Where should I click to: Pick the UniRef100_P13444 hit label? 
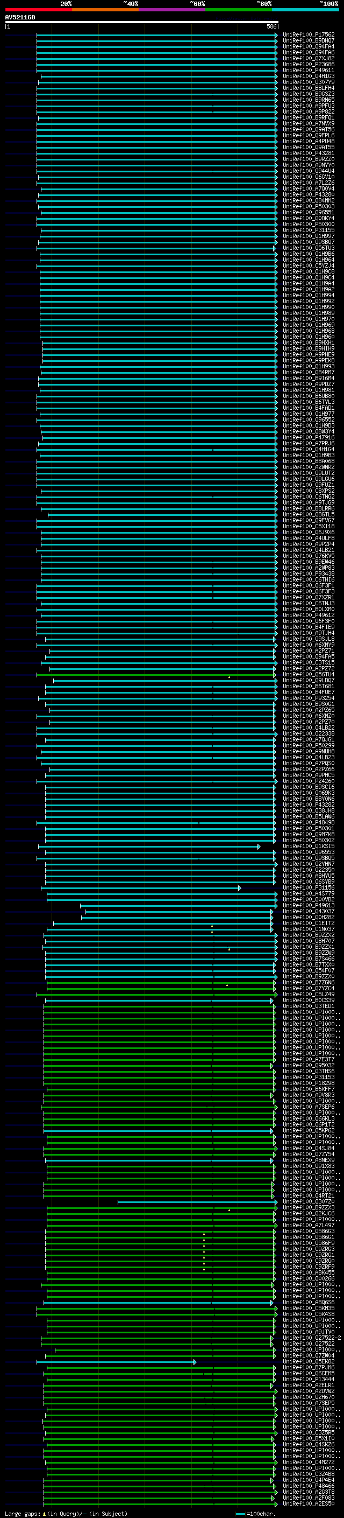pos(308,1379)
